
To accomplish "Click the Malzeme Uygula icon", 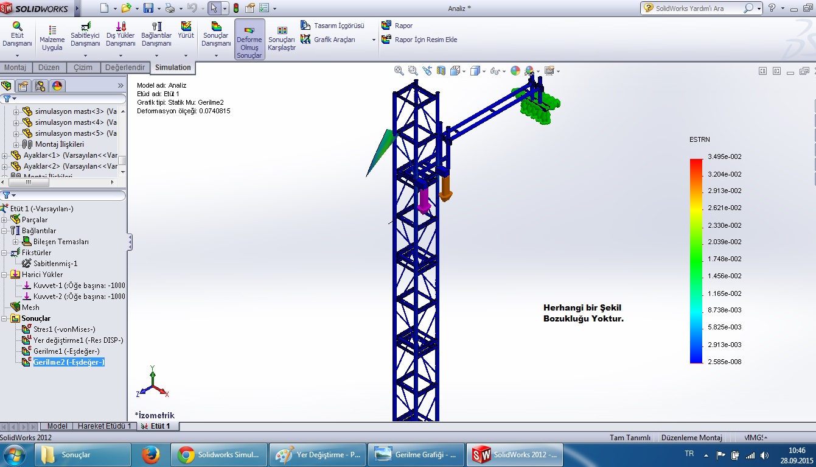I will [x=52, y=30].
